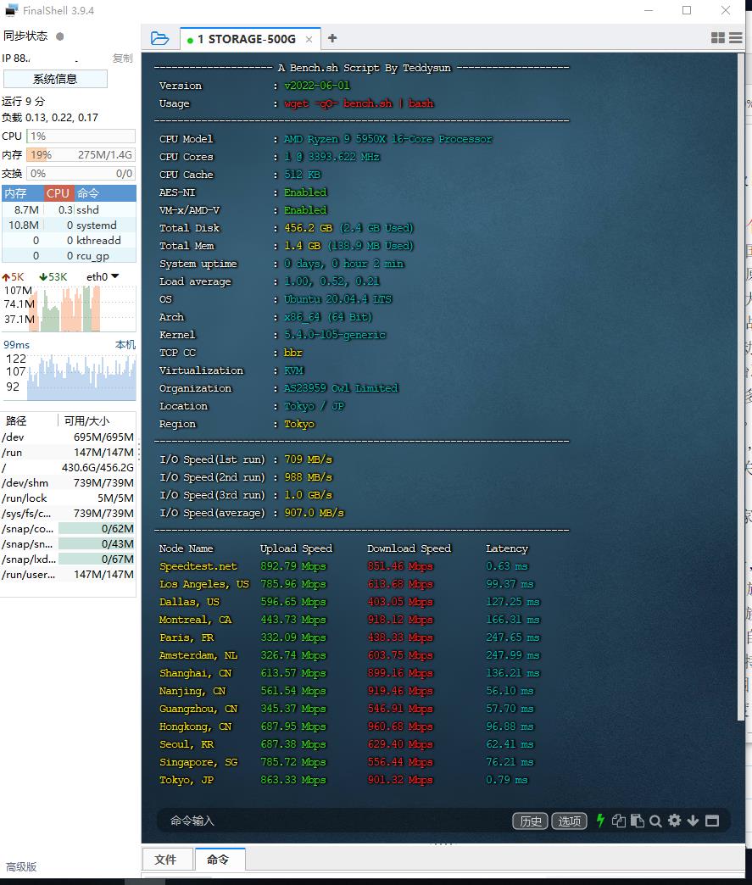This screenshot has height=885, width=752.
Task: Select the /run/lock disk row
Action: pyautogui.click(x=68, y=498)
